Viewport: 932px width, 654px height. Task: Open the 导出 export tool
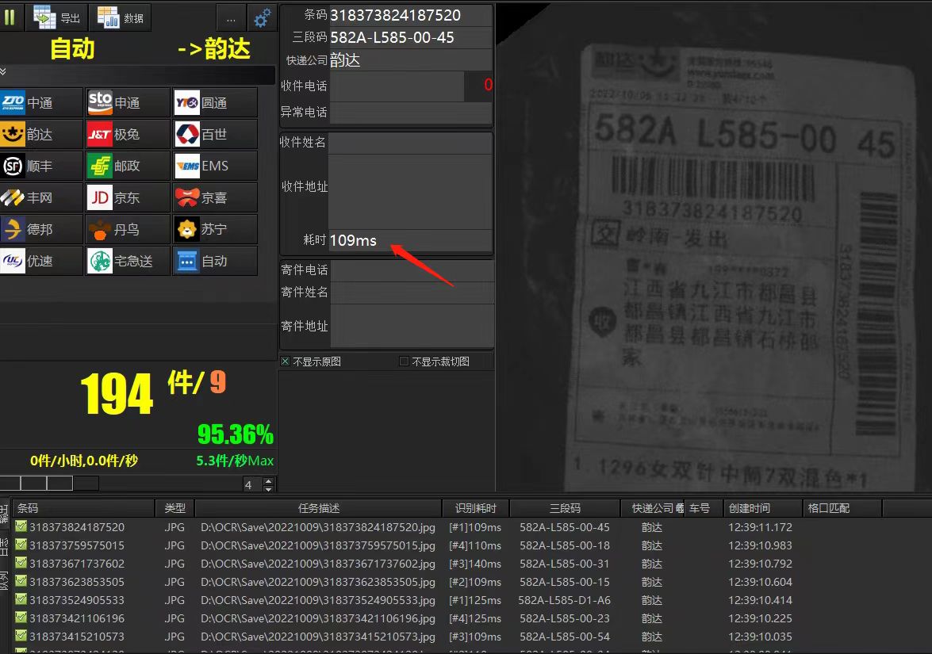pyautogui.click(x=56, y=17)
